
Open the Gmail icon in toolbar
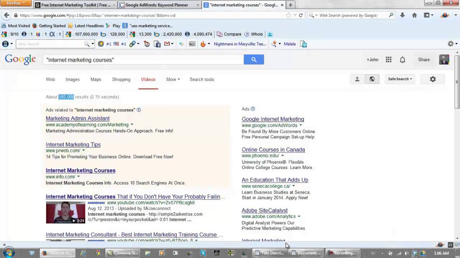(x=167, y=44)
